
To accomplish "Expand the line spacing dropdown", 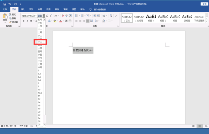I will pyautogui.click(x=99, y=21).
